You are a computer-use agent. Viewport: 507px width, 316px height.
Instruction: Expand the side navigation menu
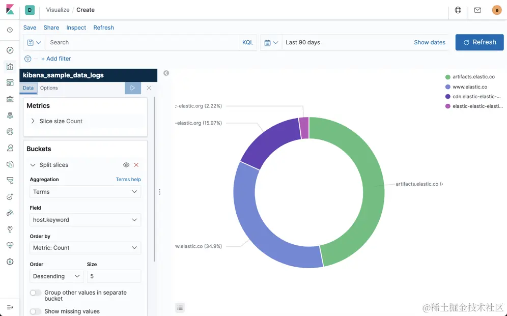tap(10, 307)
